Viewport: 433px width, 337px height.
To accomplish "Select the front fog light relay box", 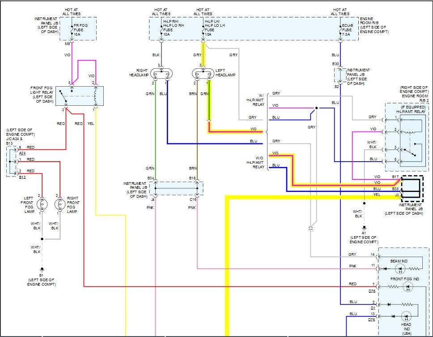I will [x=79, y=96].
